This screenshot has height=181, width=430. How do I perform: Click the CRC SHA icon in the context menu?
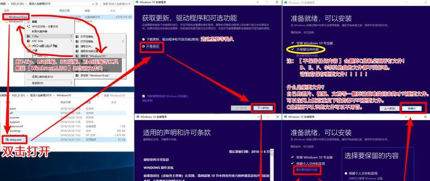coord(29,41)
